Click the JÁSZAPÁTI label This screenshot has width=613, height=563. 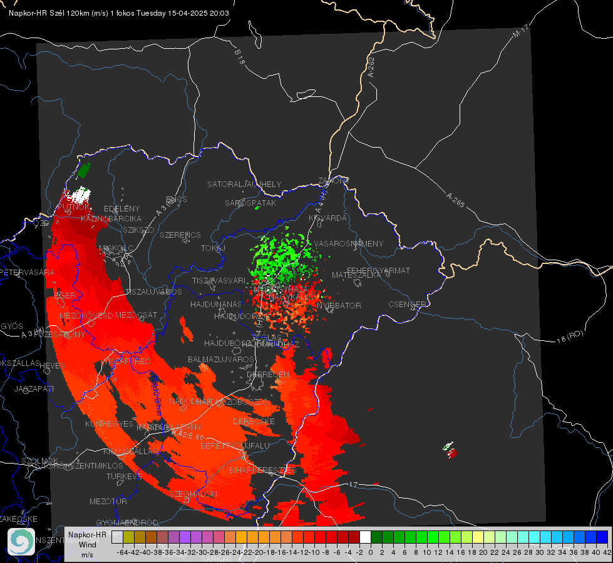pyautogui.click(x=34, y=388)
